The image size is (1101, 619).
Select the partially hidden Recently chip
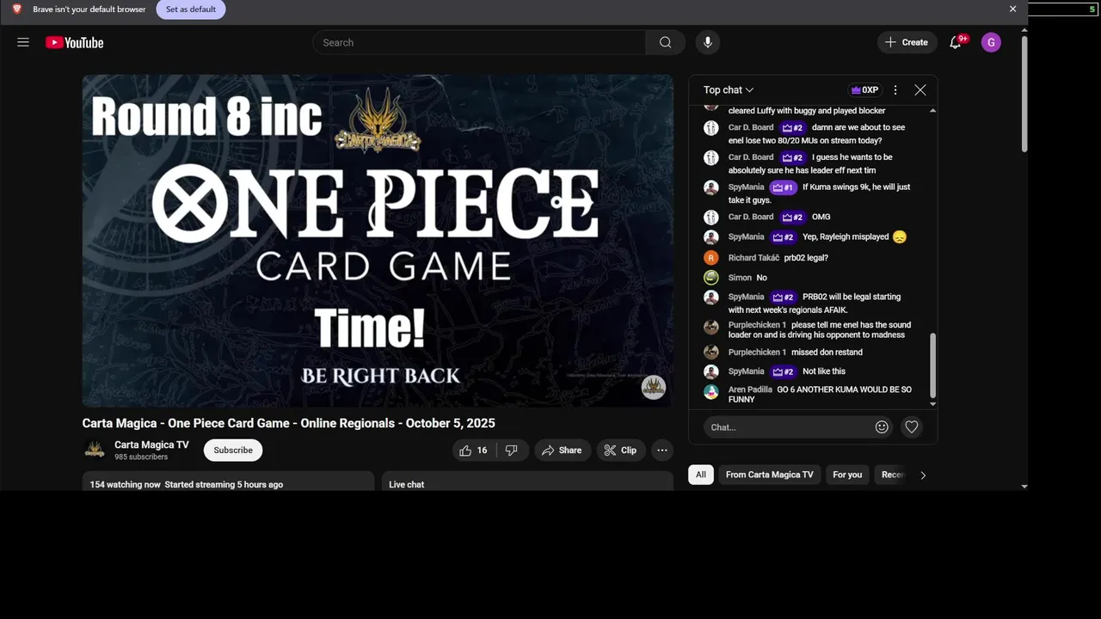[x=892, y=475]
